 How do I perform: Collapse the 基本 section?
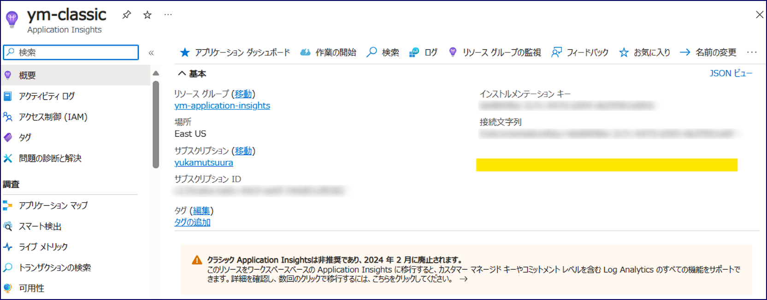pyautogui.click(x=182, y=74)
